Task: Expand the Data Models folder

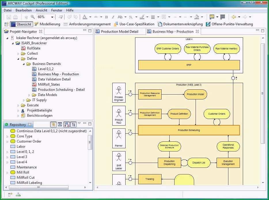Action: click(x=29, y=95)
